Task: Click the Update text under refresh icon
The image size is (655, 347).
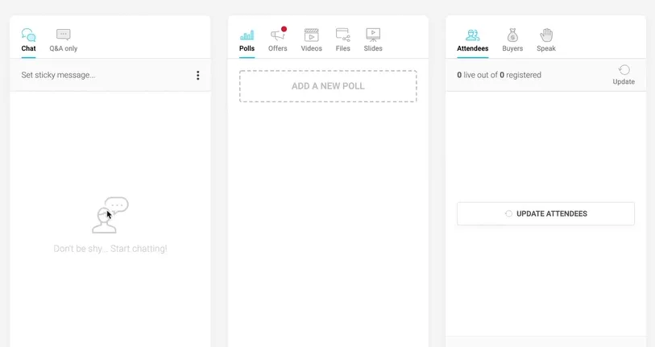Action: coord(624,82)
